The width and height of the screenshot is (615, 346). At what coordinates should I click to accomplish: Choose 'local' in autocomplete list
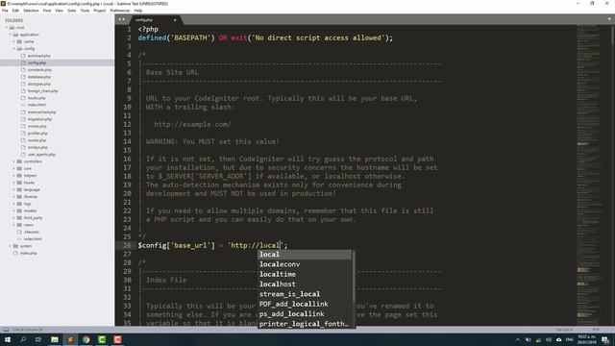pos(305,254)
